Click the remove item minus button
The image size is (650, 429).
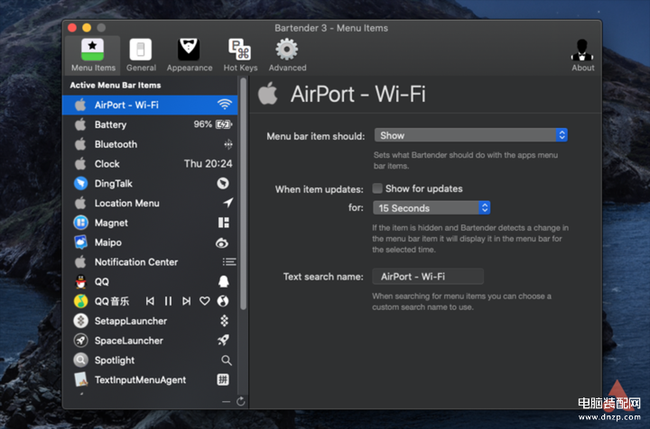click(226, 402)
